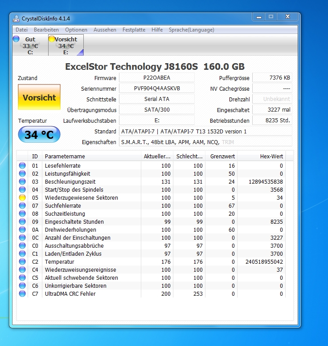Open the Festplatte menu
This screenshot has height=346, width=328.
pyautogui.click(x=134, y=30)
